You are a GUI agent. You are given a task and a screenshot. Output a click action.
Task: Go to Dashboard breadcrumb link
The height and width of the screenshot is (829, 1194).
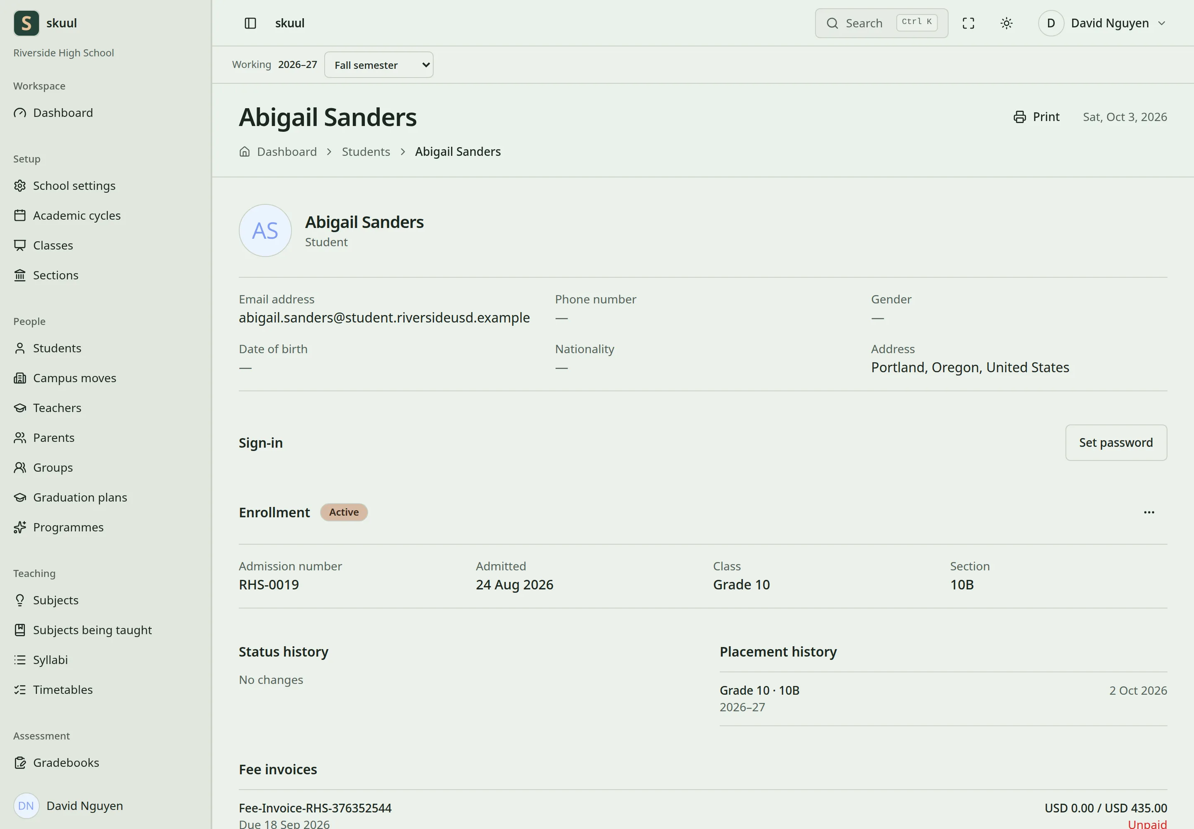point(287,152)
